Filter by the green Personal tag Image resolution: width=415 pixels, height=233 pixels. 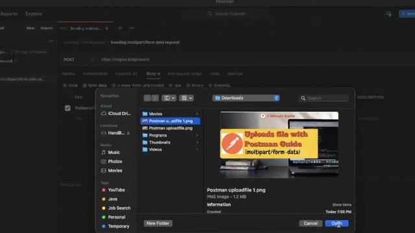(x=113, y=217)
